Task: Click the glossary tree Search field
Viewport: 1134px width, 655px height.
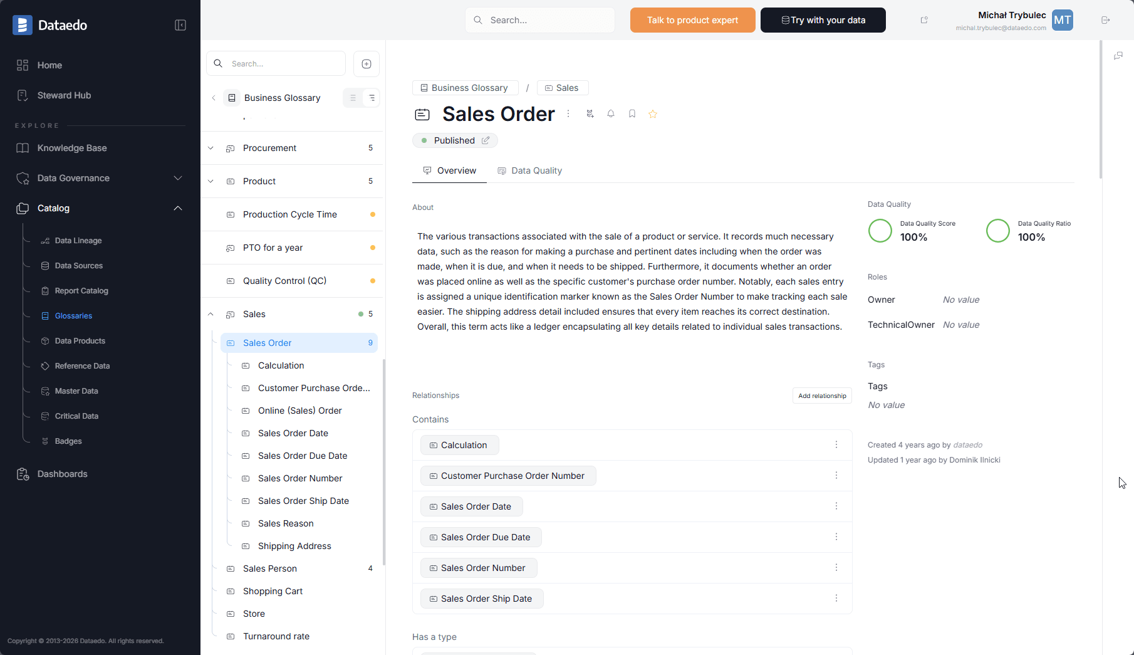Action: [x=276, y=63]
